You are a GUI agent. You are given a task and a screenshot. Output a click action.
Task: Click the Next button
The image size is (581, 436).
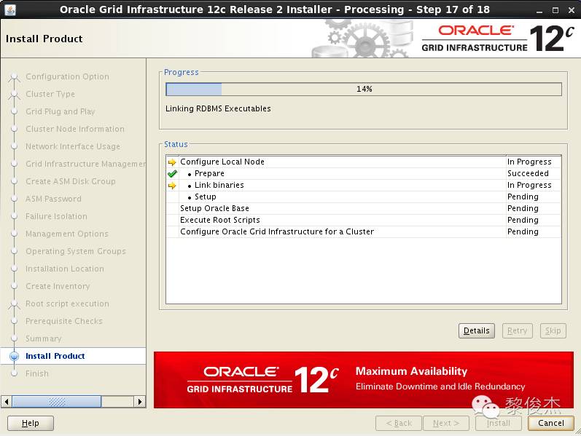[446, 423]
